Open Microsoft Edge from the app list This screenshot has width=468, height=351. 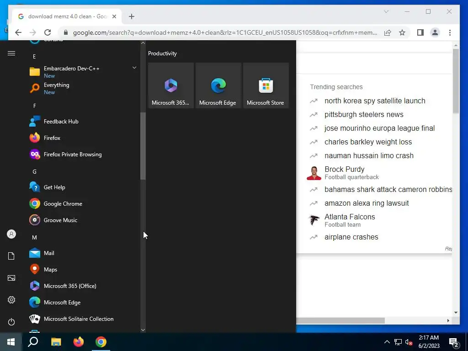click(x=83, y=303)
